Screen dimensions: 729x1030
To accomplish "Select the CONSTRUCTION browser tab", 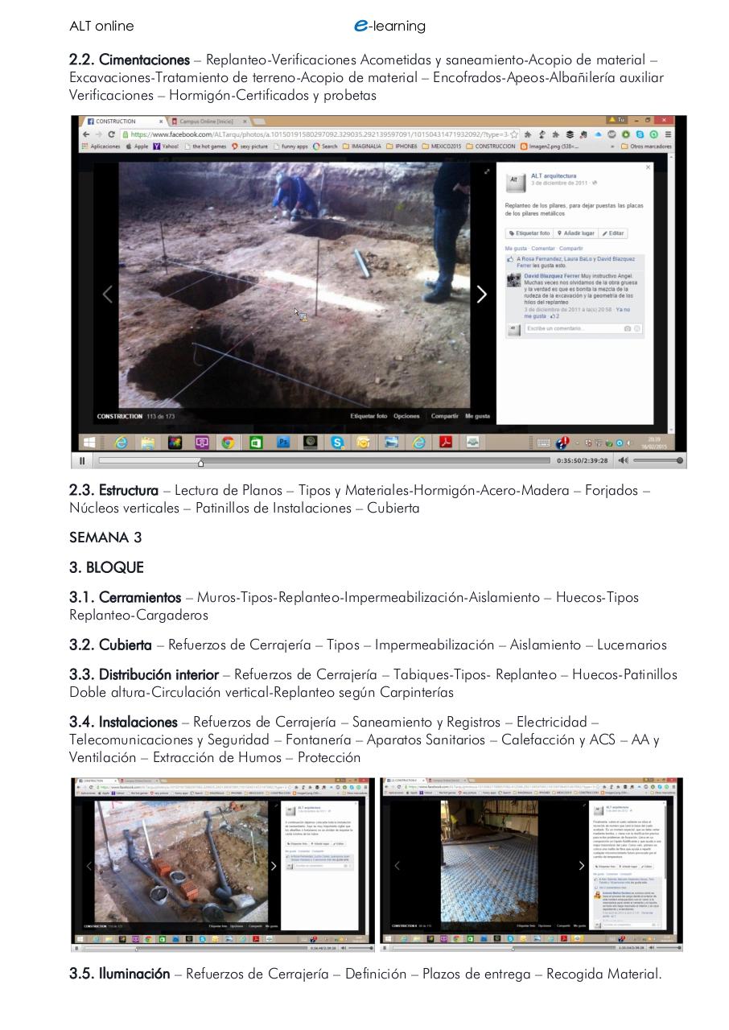I will click(117, 122).
